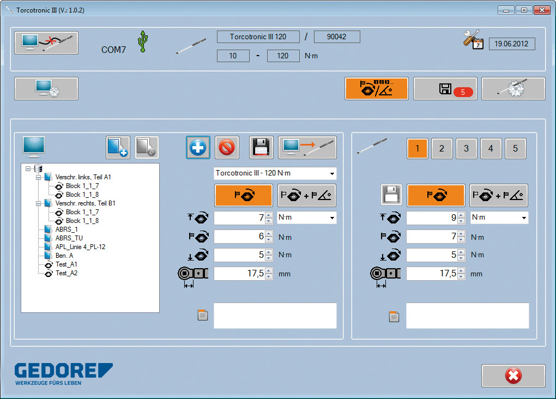
Task: Open the PC settings gear button
Action: tap(46, 89)
